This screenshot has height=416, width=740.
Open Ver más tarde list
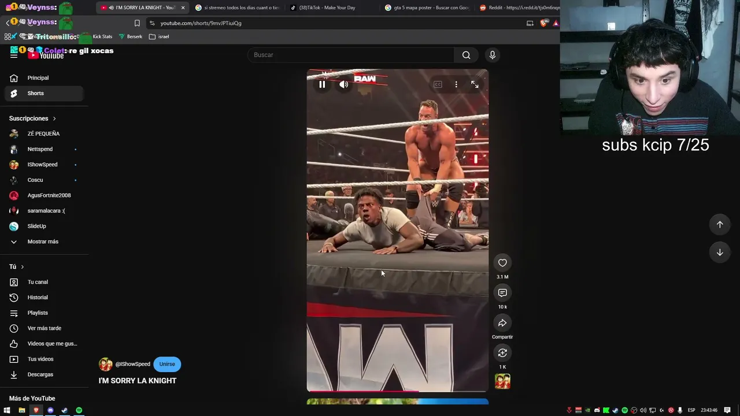tap(44, 328)
